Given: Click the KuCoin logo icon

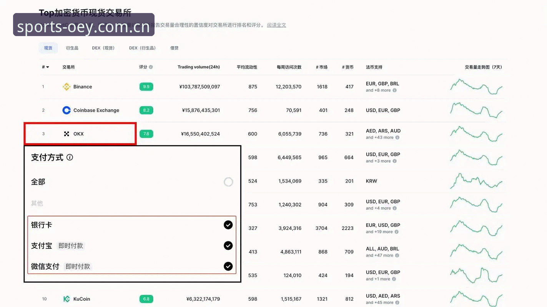Looking at the screenshot, I should (67, 299).
